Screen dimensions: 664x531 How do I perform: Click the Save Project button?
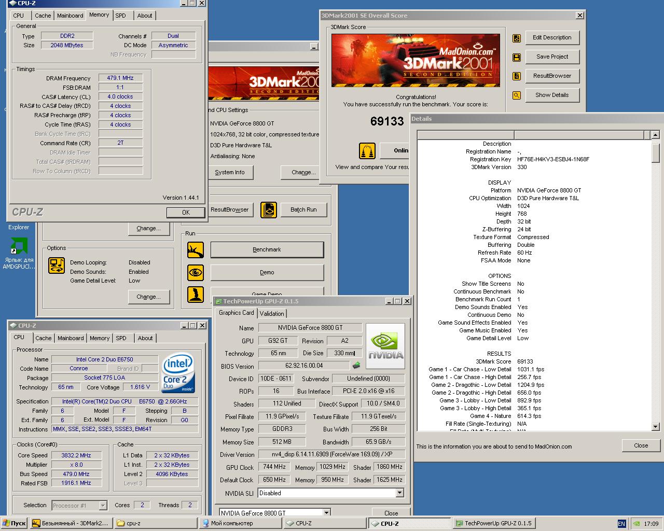tap(552, 57)
